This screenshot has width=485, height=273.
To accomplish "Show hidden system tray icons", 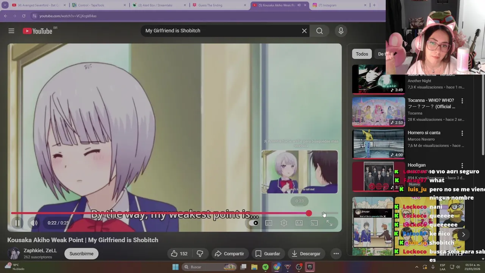I will click(x=416, y=267).
